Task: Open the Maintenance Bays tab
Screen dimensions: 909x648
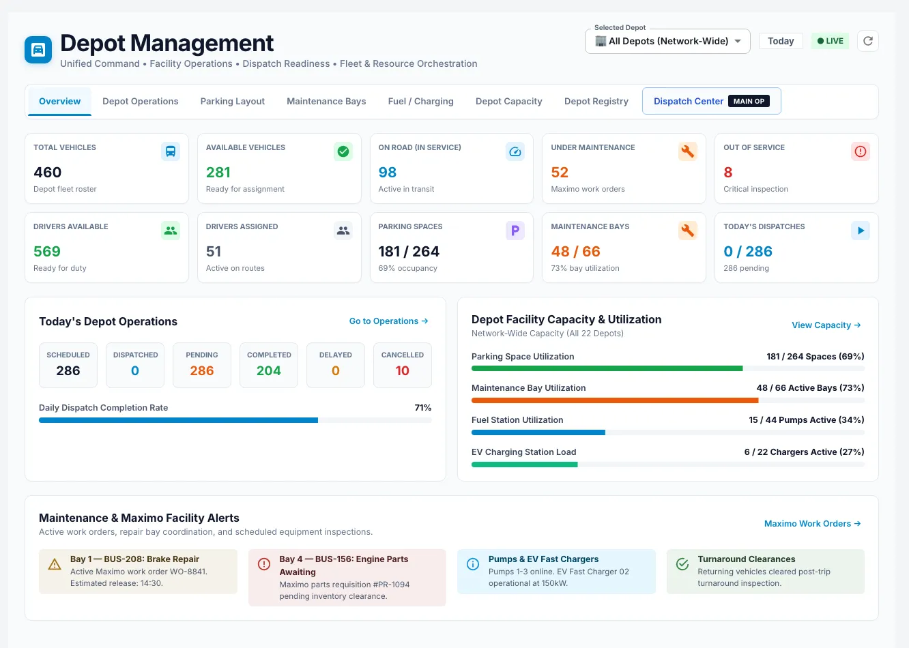Action: pyautogui.click(x=326, y=101)
